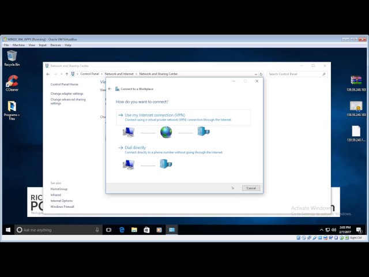Select the certificate file 139.59.240.183 icon
This screenshot has width=369, height=277.
pyautogui.click(x=356, y=108)
